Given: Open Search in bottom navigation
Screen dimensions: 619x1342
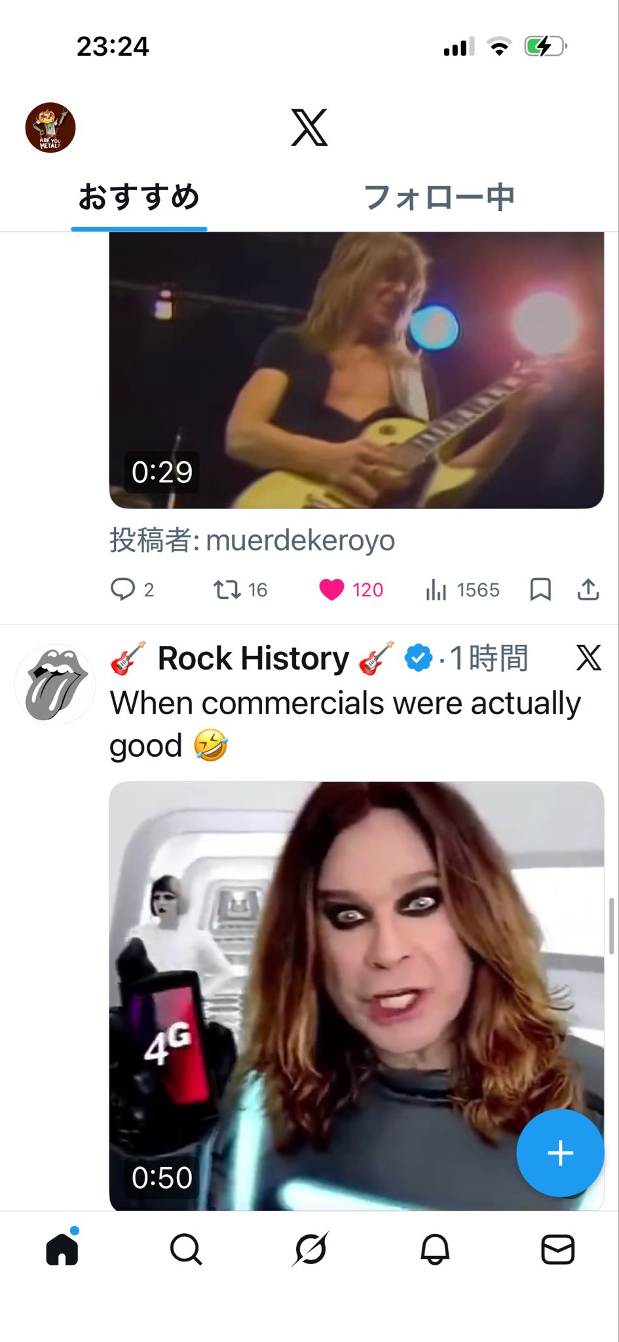Looking at the screenshot, I should (x=186, y=1250).
